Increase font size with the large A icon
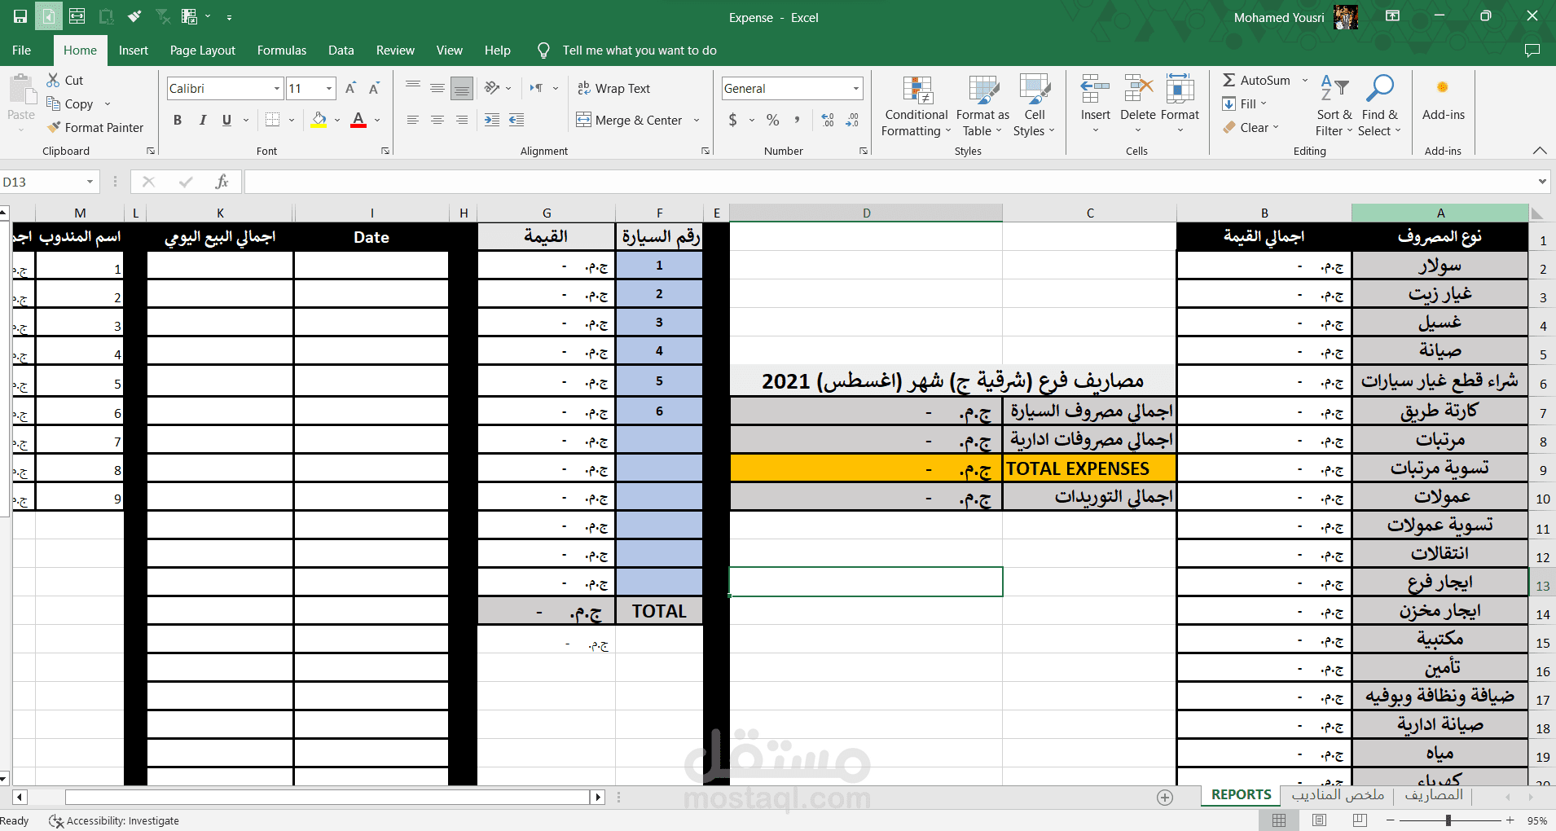This screenshot has width=1556, height=831. (x=350, y=88)
